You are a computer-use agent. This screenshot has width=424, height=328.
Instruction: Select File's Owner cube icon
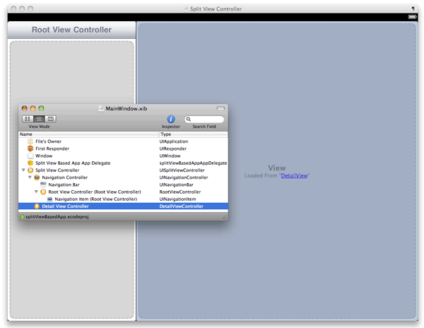[x=30, y=141]
